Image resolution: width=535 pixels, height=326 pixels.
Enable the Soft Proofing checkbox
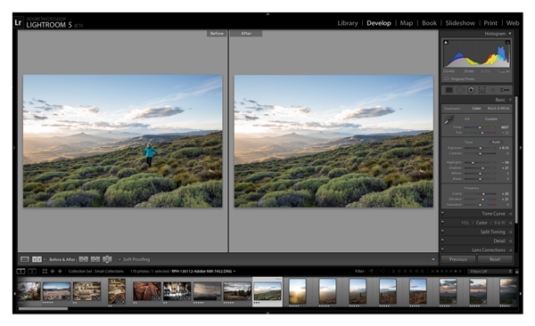coord(119,259)
